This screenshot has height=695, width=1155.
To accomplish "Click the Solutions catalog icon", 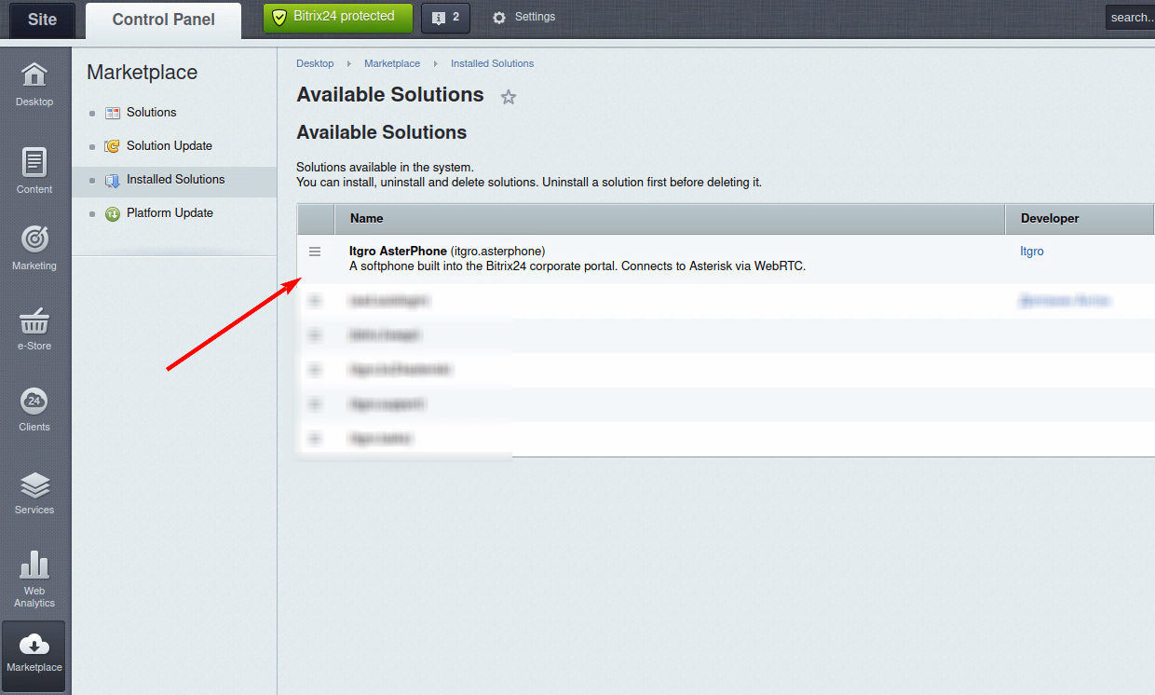I will point(113,113).
